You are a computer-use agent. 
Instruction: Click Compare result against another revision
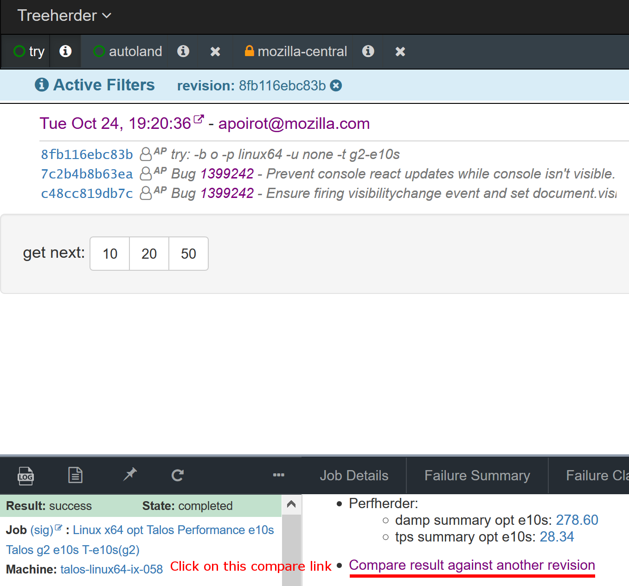pyautogui.click(x=472, y=565)
